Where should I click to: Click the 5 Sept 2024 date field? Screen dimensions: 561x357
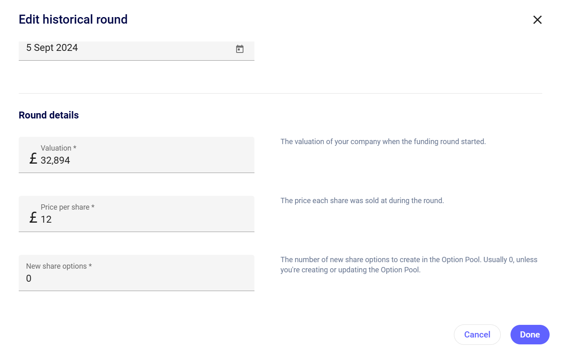(x=122, y=48)
